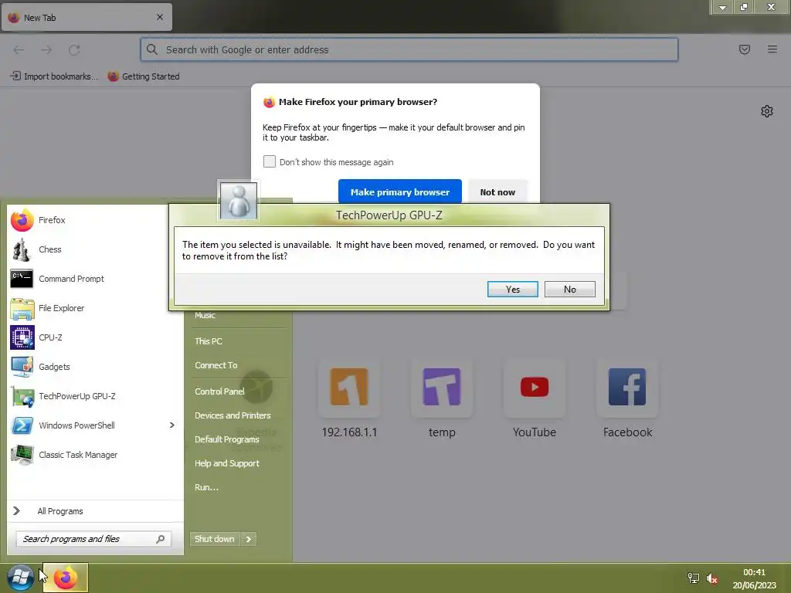Click the network tray icon

tap(694, 578)
